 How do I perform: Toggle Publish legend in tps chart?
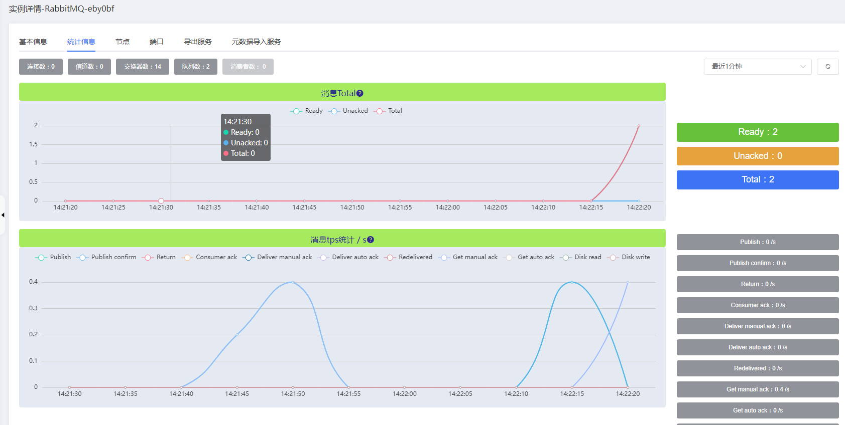coord(53,257)
